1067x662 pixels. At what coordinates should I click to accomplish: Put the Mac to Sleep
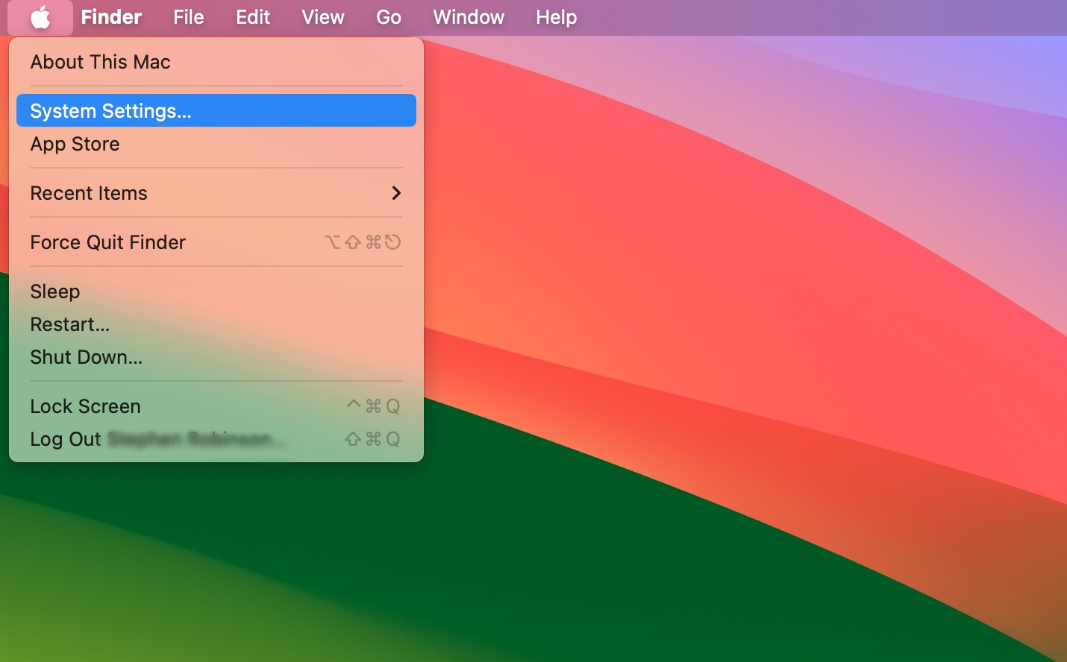(x=216, y=291)
